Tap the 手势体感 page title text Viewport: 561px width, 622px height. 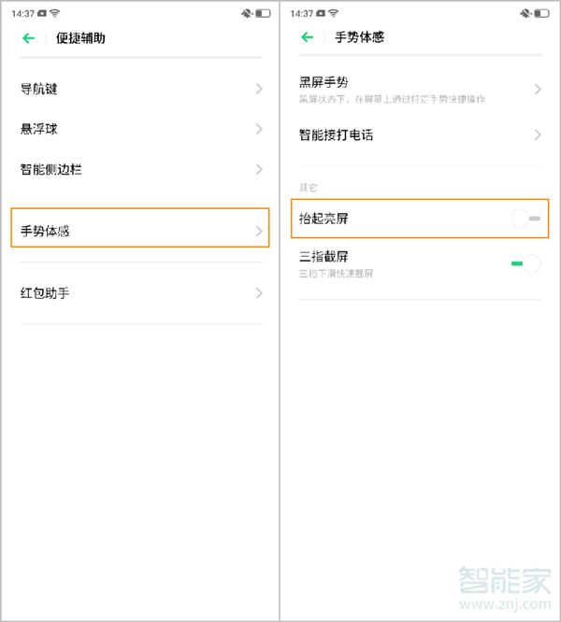[x=359, y=38]
